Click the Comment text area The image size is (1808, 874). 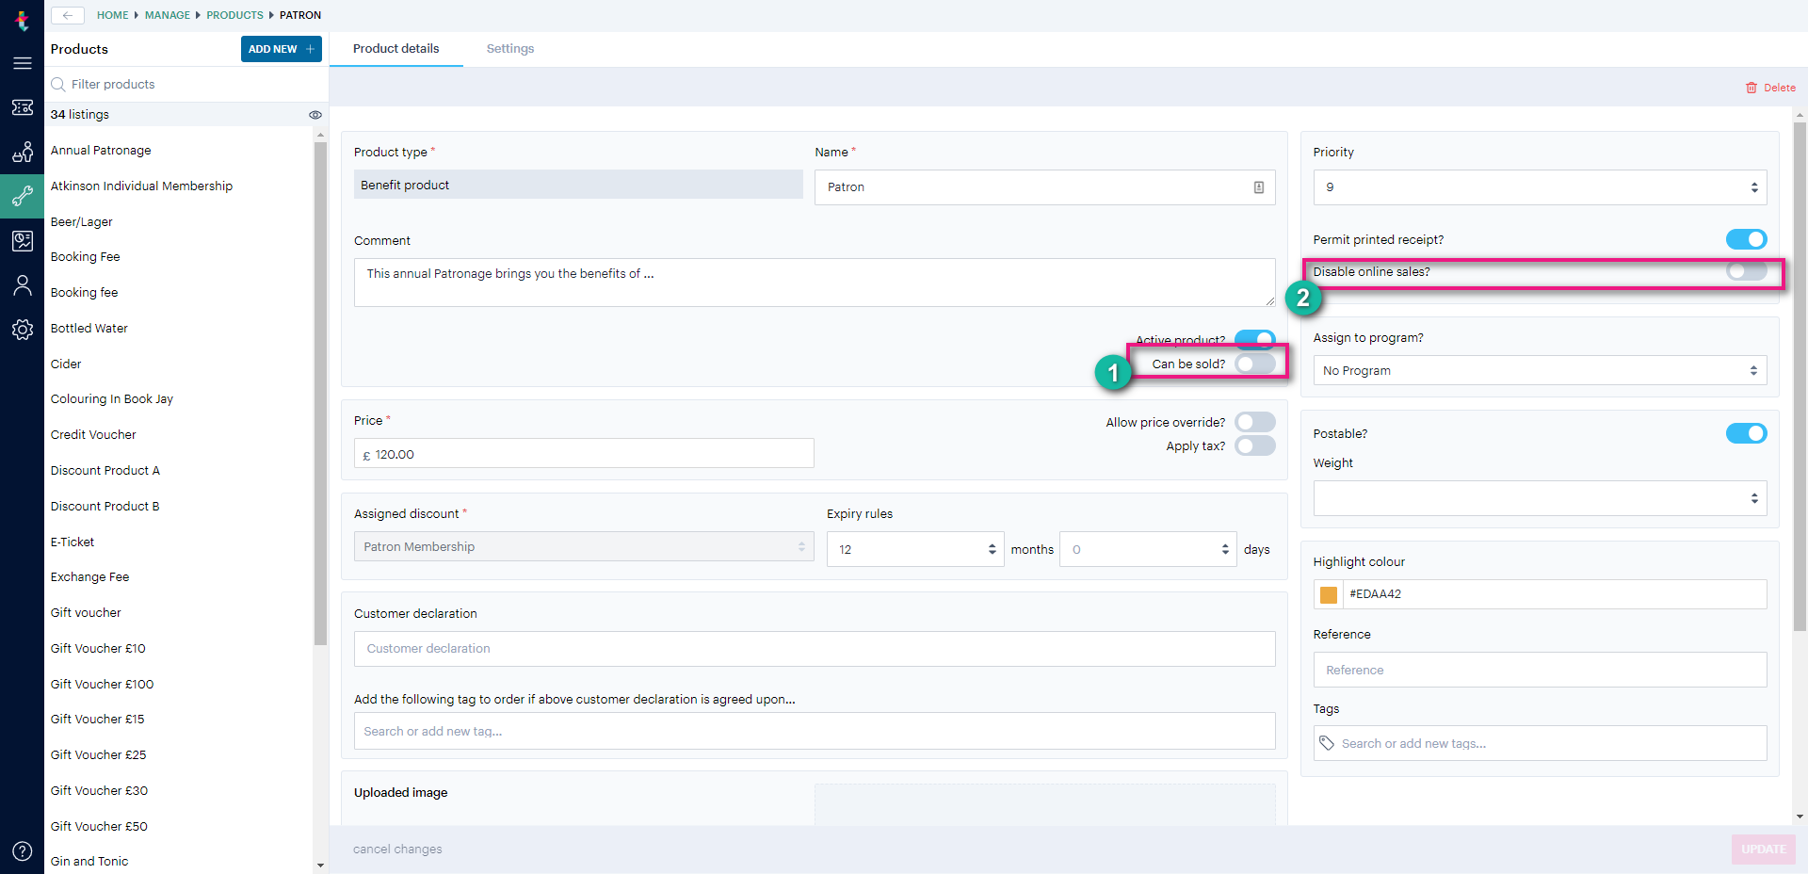click(815, 283)
